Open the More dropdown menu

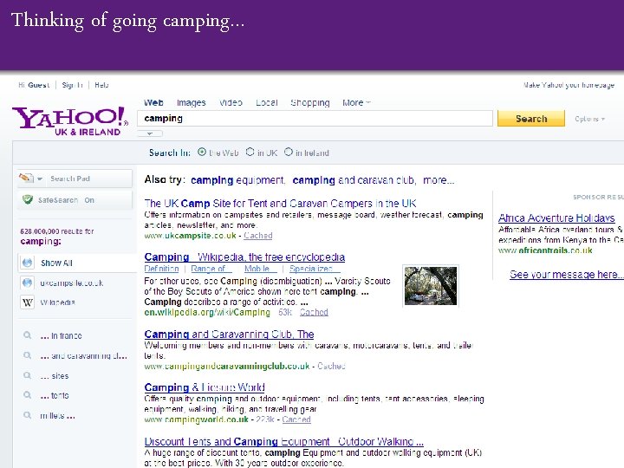click(x=356, y=102)
